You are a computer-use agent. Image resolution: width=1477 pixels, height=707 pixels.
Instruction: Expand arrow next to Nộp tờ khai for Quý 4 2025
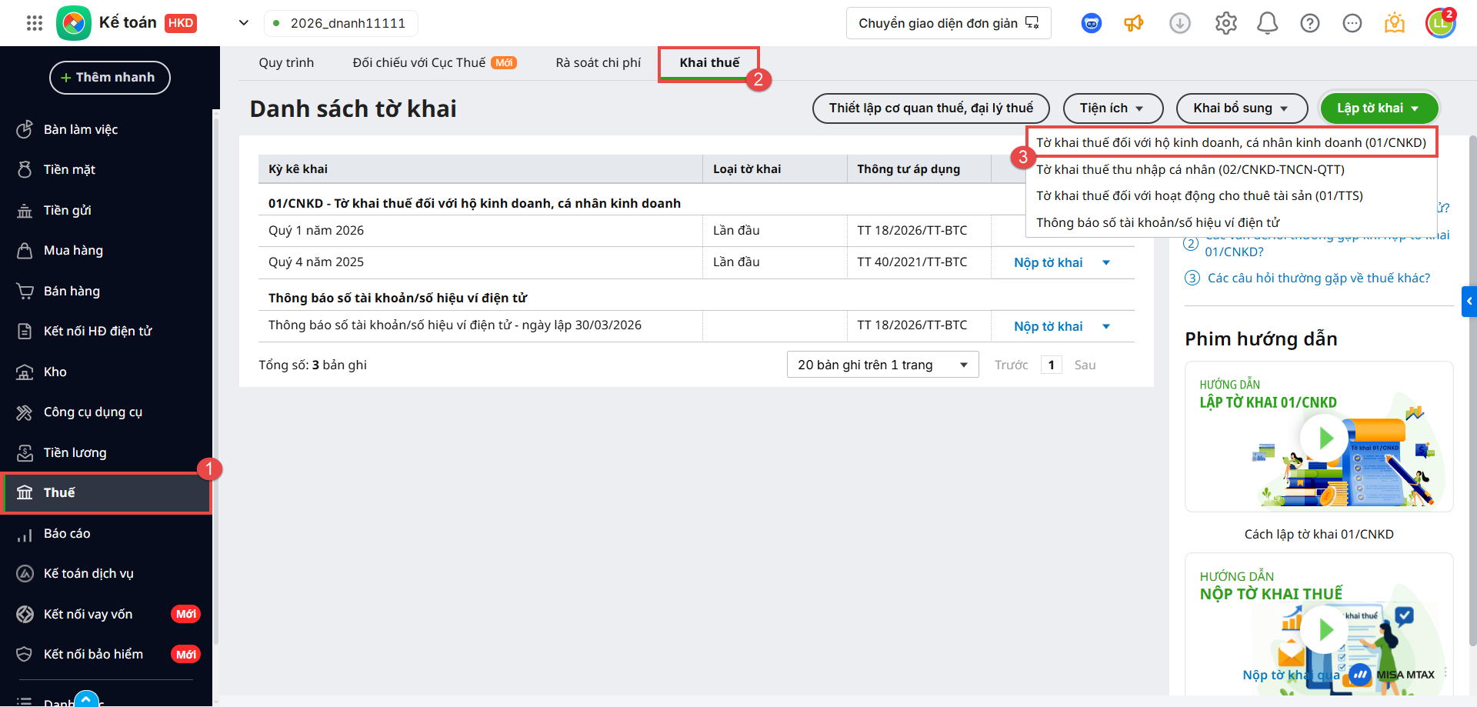pyautogui.click(x=1106, y=263)
